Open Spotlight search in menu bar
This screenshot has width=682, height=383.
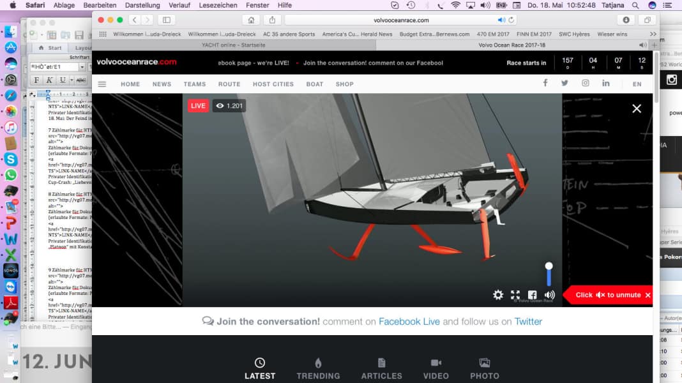[635, 5]
